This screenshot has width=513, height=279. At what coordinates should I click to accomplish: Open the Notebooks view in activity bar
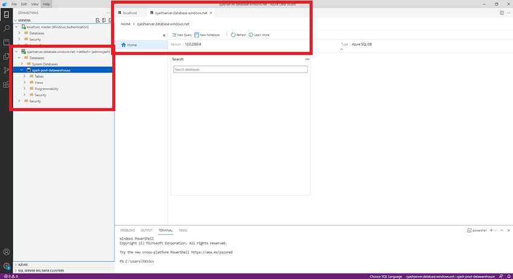click(x=6, y=42)
